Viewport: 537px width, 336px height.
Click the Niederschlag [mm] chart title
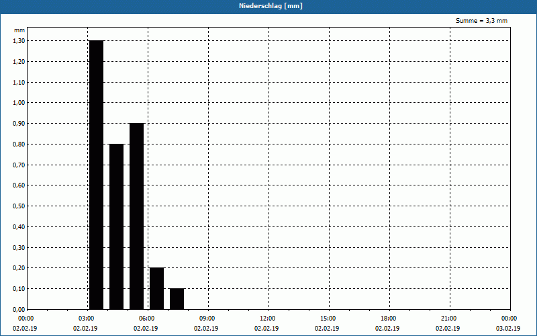[x=271, y=6]
